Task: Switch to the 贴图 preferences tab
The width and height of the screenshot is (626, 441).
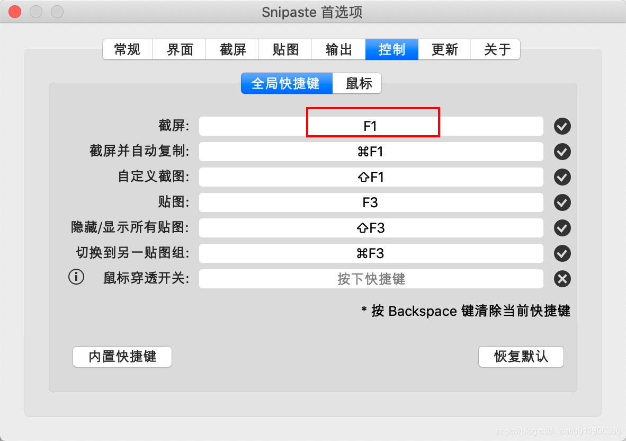Action: click(285, 49)
